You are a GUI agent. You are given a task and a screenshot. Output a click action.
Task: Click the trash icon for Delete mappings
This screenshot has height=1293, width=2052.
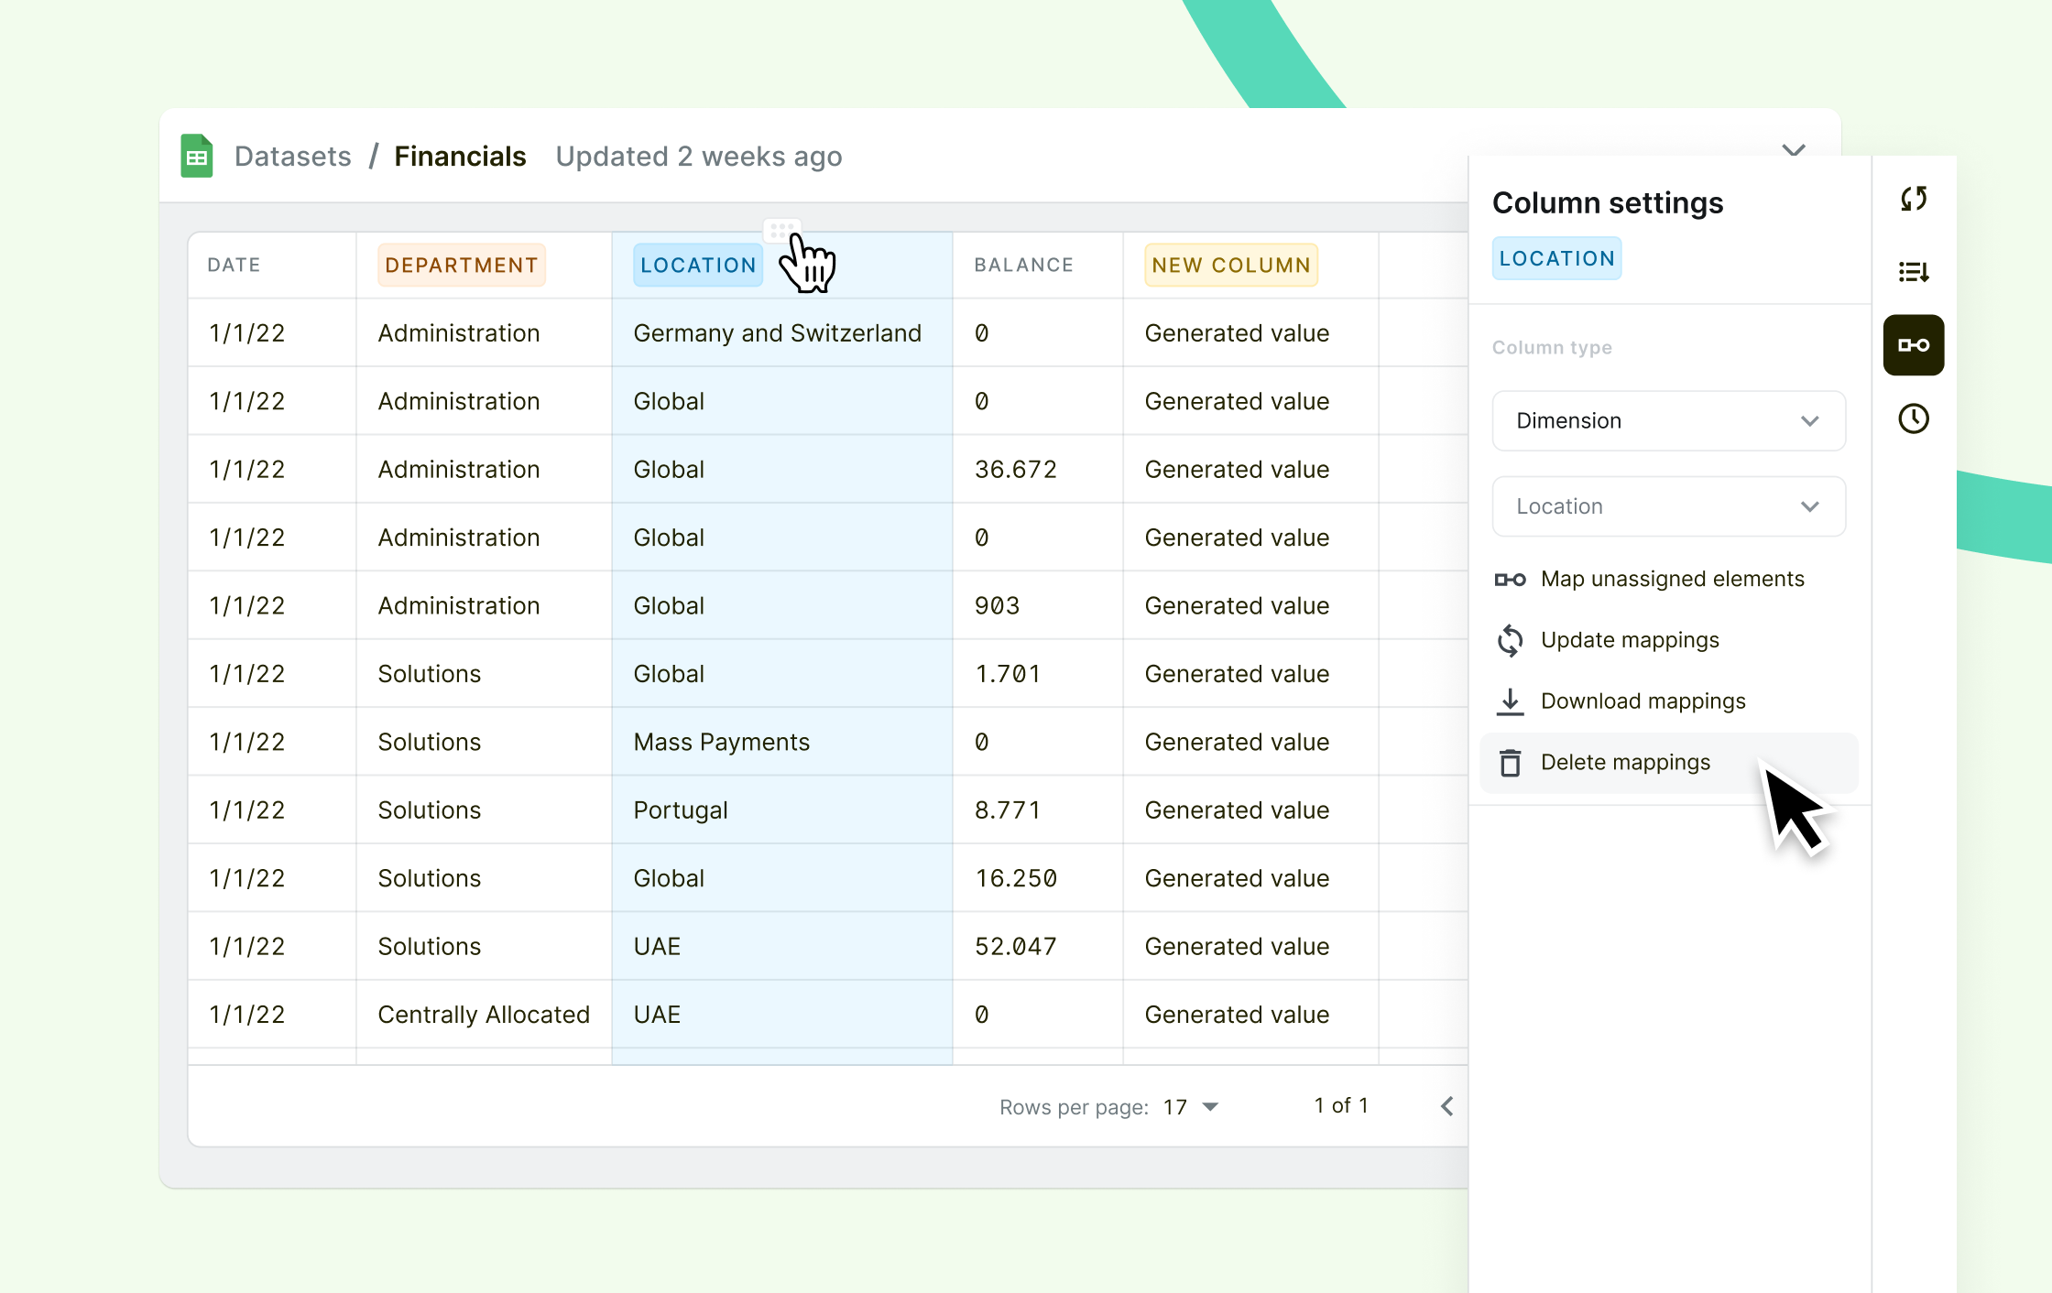point(1510,763)
